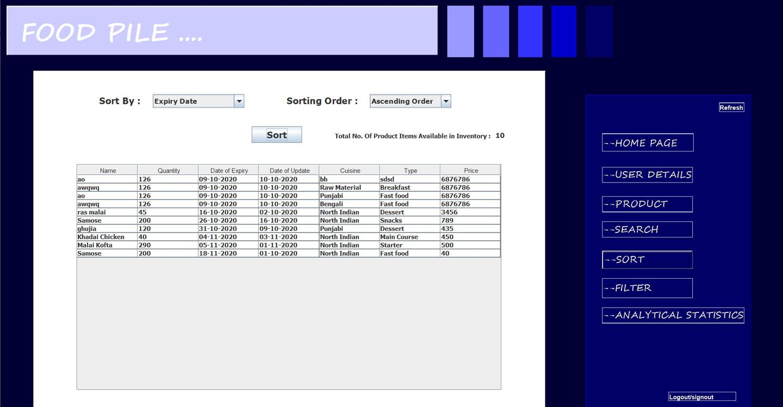
Task: Click the Breakfast type cell
Action: (410, 187)
